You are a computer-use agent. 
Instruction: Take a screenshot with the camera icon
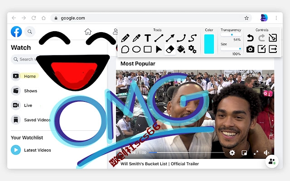pyautogui.click(x=250, y=49)
